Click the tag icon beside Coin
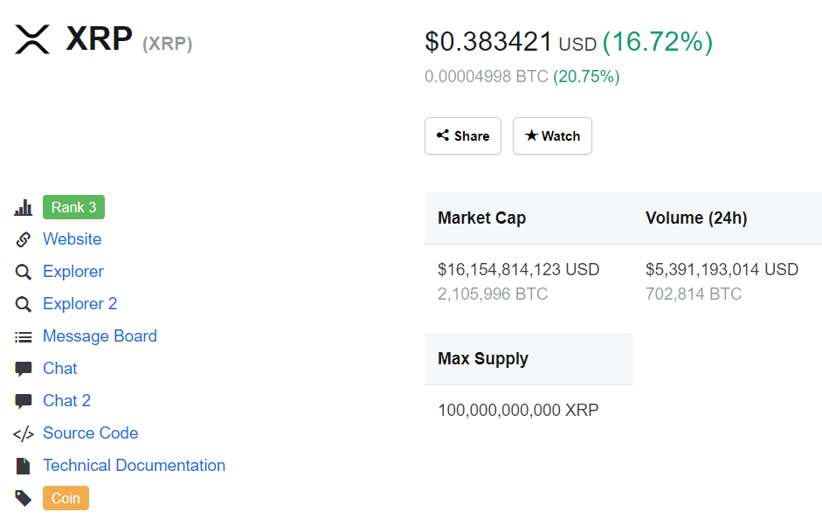Viewport: 822px width, 519px height. [x=24, y=498]
